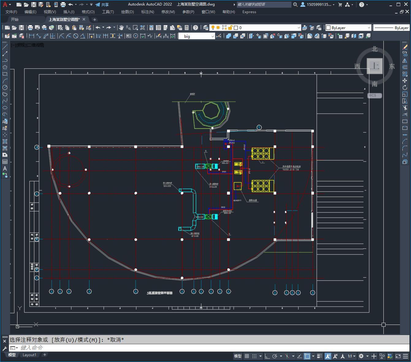Viewport: 411px width, 362px height.
Task: Select the Table tool in the draw toolbar
Action: 5,162
